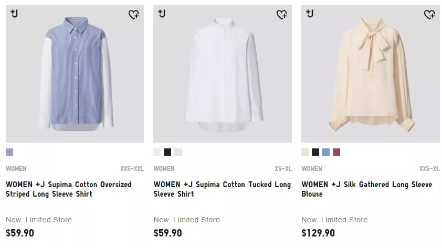The height and width of the screenshot is (248, 442).
Task: Add the striped shirt to the wishlist
Action: coord(134,14)
